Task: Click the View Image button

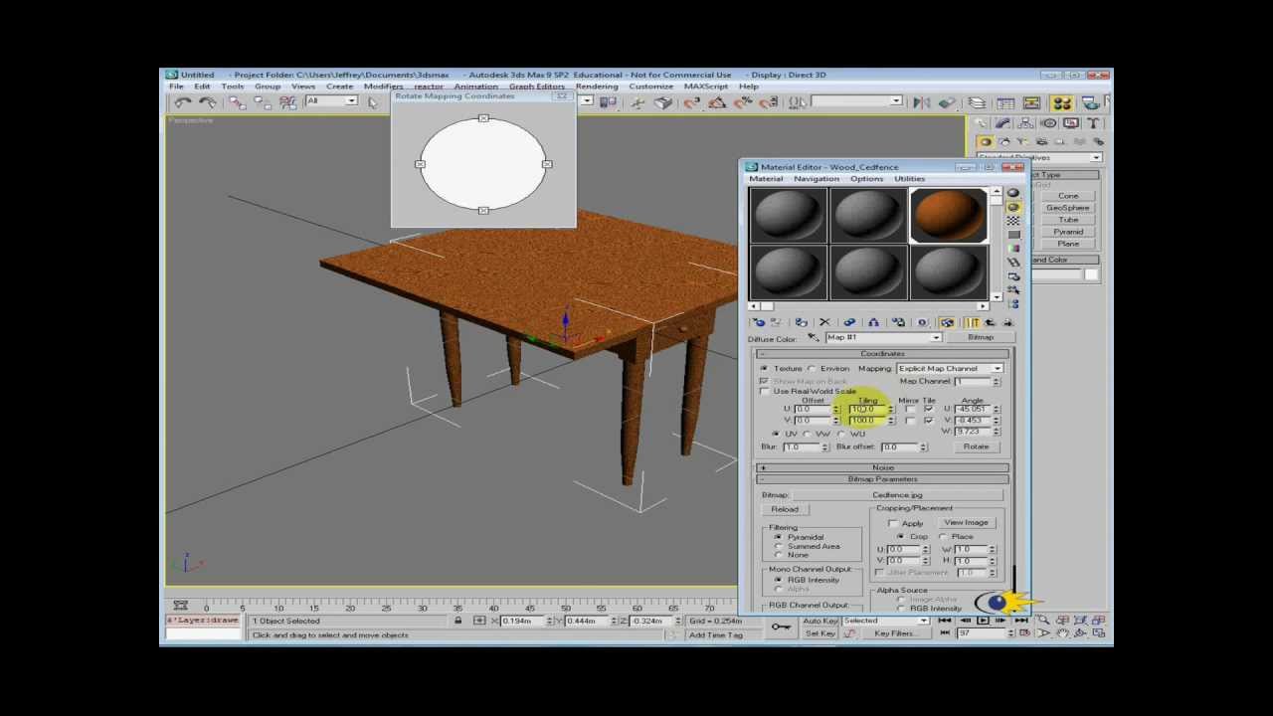Action: click(966, 523)
